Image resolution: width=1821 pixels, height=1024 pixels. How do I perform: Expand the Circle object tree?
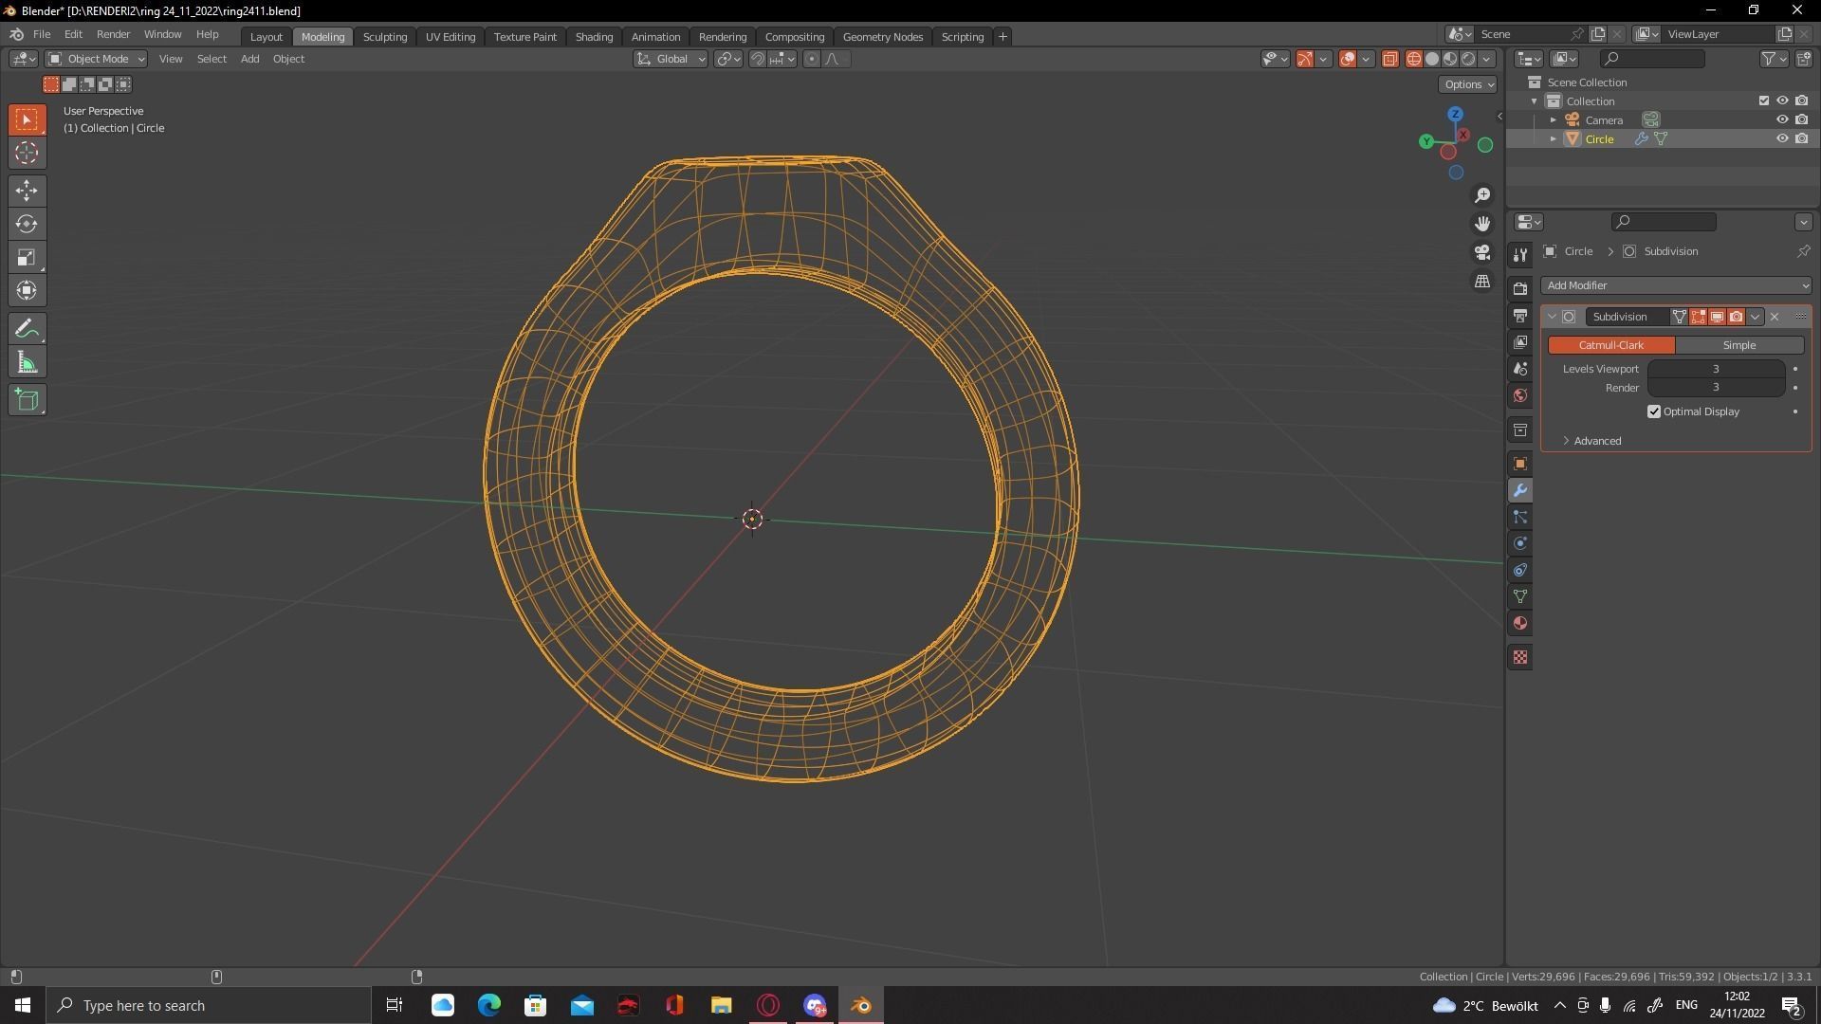(x=1554, y=138)
